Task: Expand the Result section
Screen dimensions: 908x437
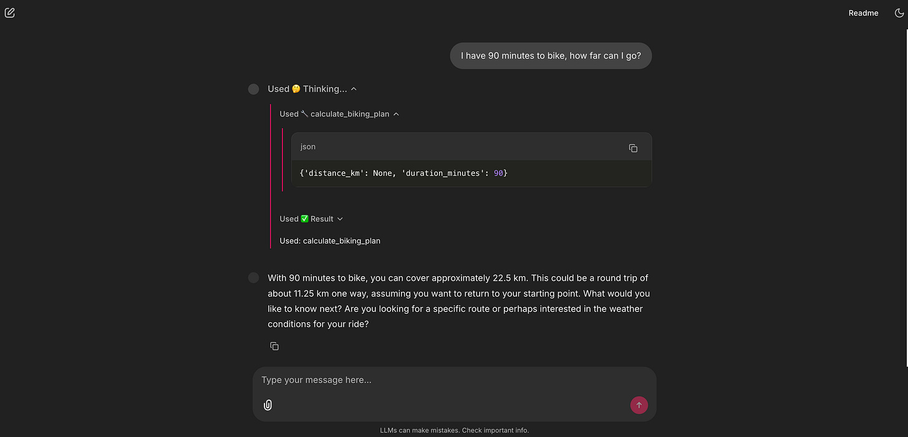Action: (x=340, y=219)
